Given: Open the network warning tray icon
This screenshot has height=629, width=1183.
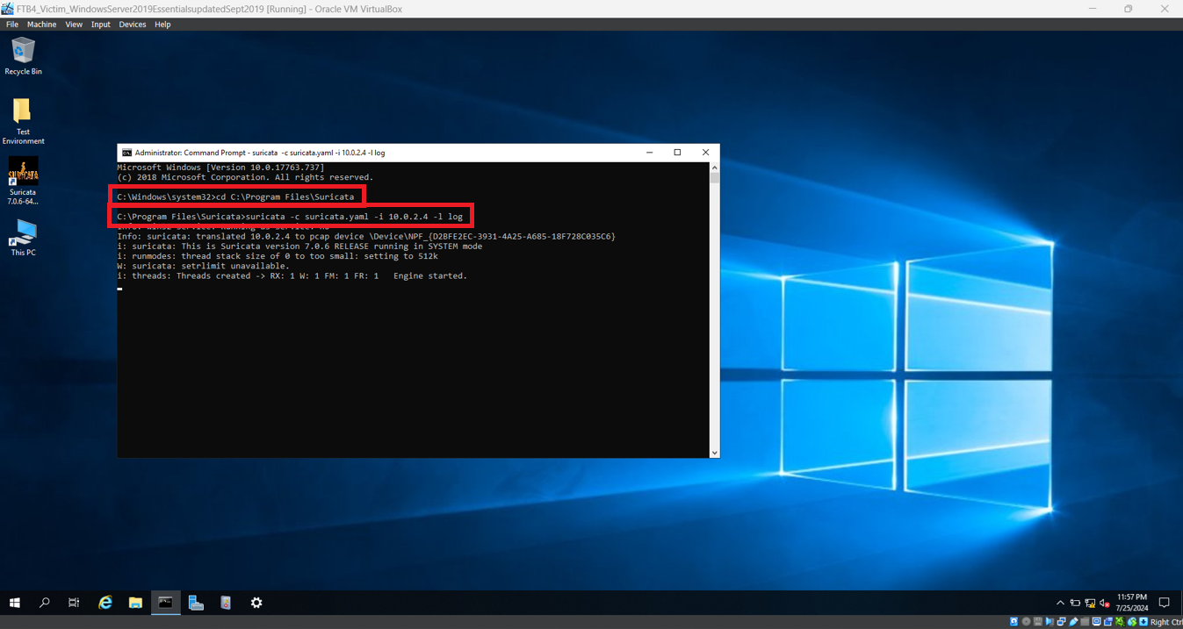Looking at the screenshot, I should point(1090,604).
